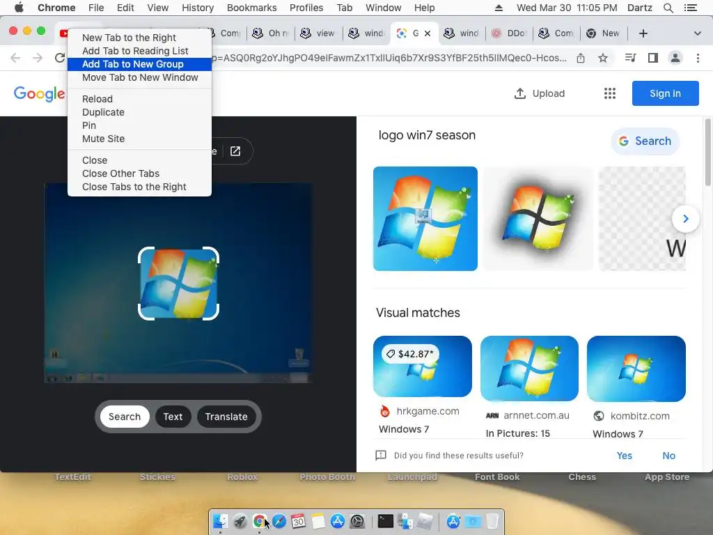Select Close Other Tabs
713x535 pixels.
click(x=139, y=173)
